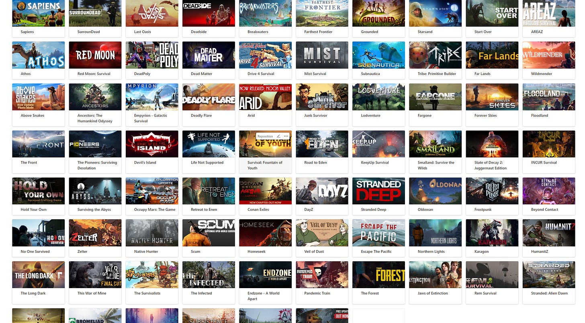585x323 pixels.
Task: Open the SurrounDead cover image
Action: point(95,13)
